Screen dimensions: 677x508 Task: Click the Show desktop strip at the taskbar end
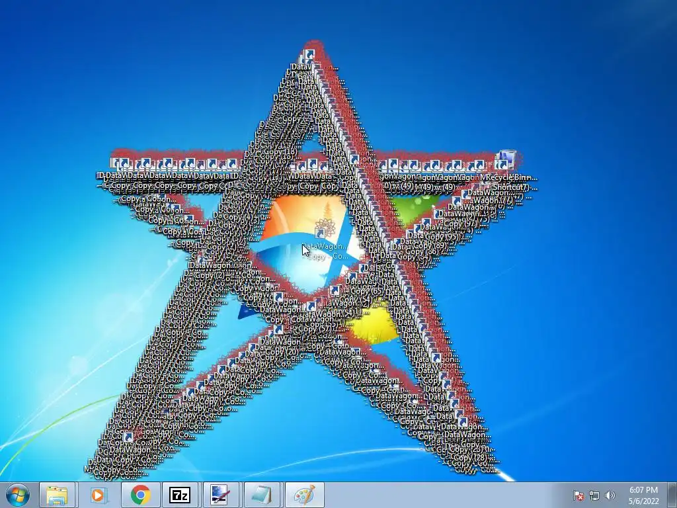tap(672, 495)
